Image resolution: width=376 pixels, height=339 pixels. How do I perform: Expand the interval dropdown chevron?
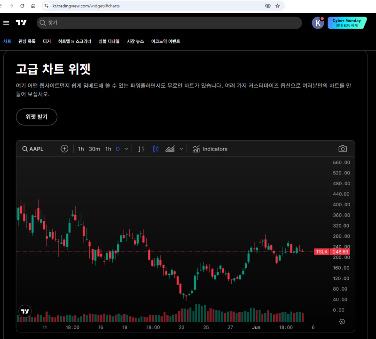click(126, 149)
